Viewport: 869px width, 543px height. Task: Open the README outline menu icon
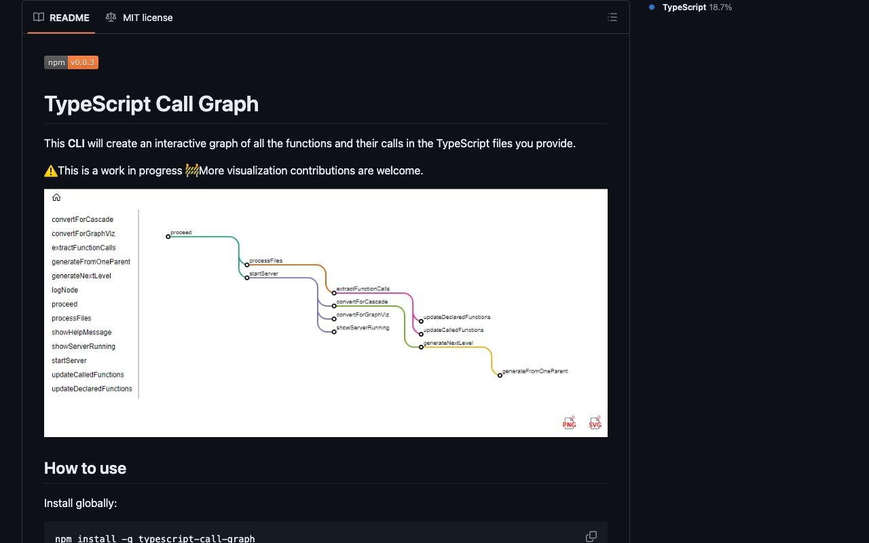tap(612, 18)
